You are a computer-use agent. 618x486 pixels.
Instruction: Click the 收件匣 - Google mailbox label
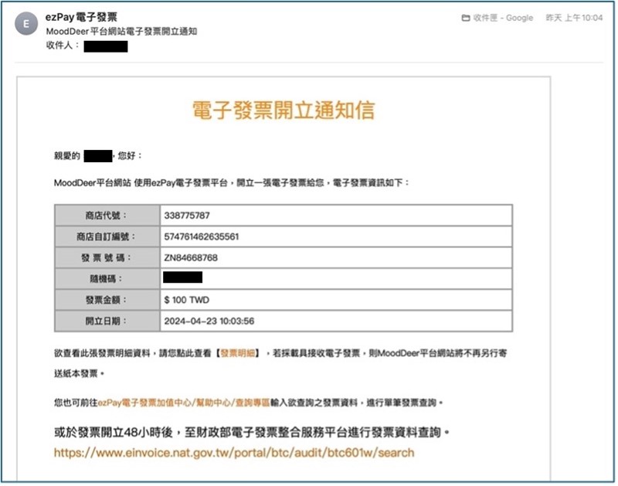[x=503, y=18]
